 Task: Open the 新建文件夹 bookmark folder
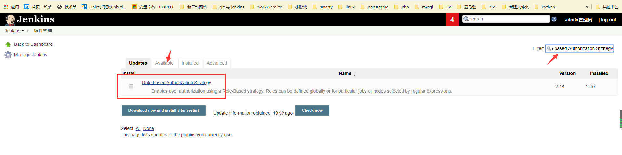[x=515, y=7]
